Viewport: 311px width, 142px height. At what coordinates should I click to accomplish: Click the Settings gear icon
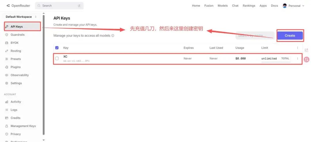[7, 83]
